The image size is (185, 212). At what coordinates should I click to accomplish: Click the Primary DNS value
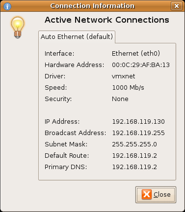click(x=134, y=167)
